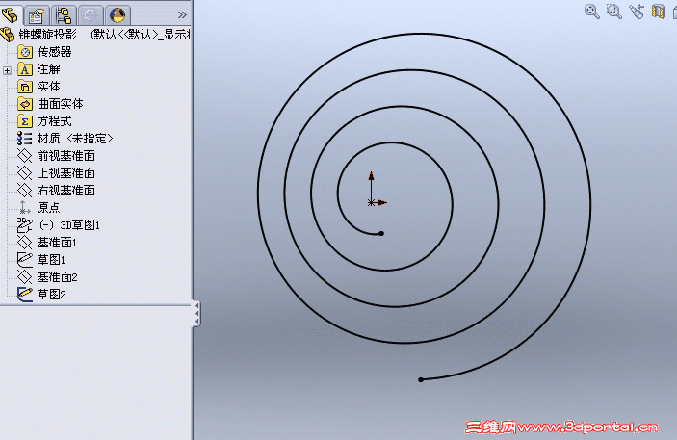
Task: Click the 基准面2 plane icon
Action: tap(25, 276)
